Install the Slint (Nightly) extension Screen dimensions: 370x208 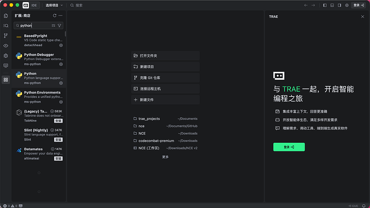coord(58,140)
